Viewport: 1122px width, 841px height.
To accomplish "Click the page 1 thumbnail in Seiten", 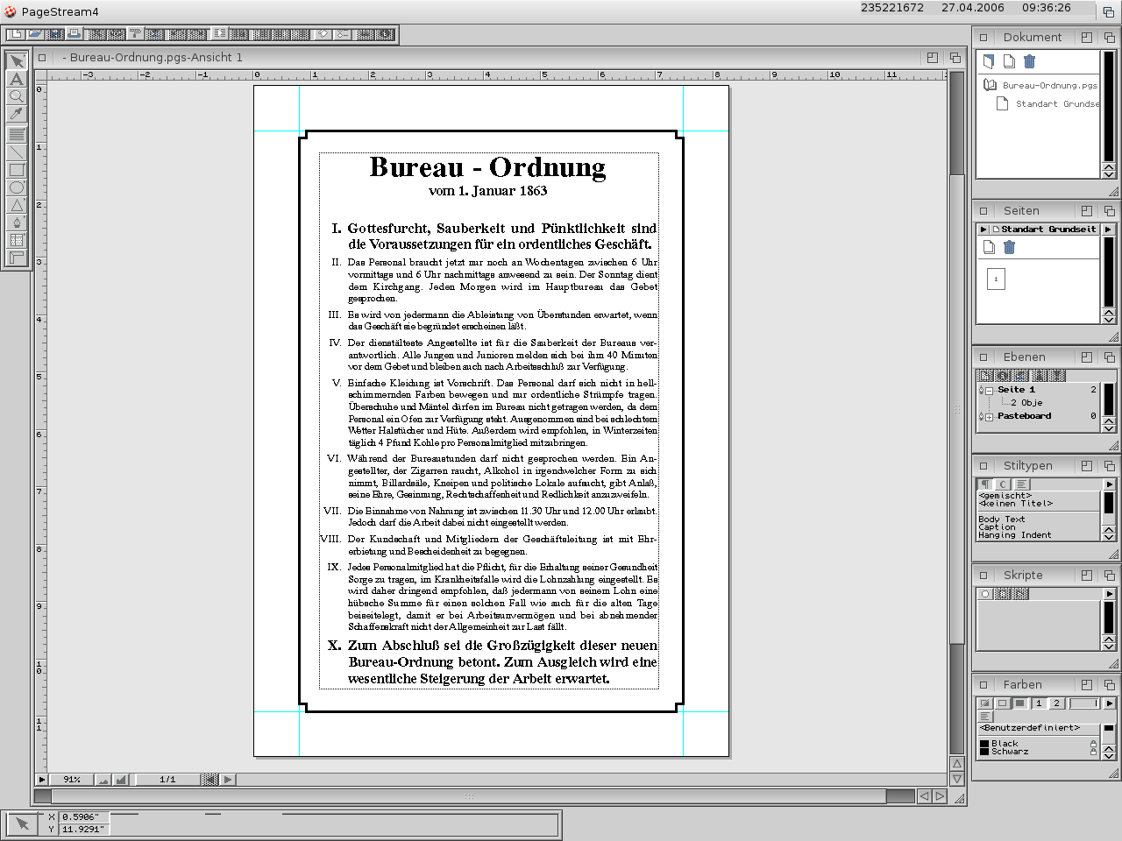I will point(996,279).
